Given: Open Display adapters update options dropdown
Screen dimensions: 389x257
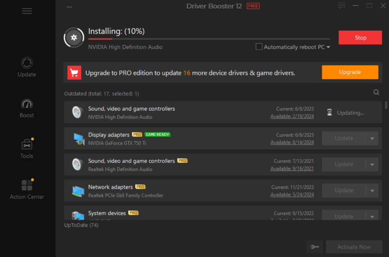Looking at the screenshot, I should coord(371,138).
